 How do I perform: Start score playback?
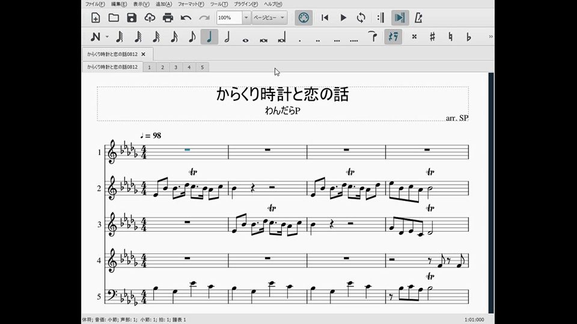coord(343,17)
